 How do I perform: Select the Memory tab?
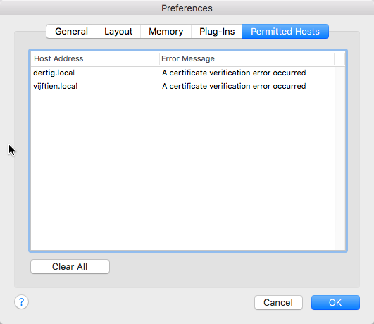coord(166,32)
